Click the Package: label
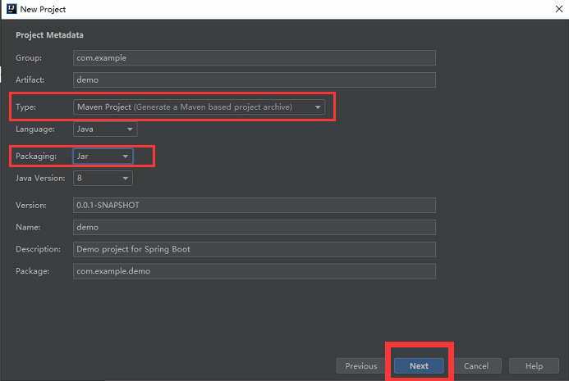The width and height of the screenshot is (569, 381). coord(33,271)
